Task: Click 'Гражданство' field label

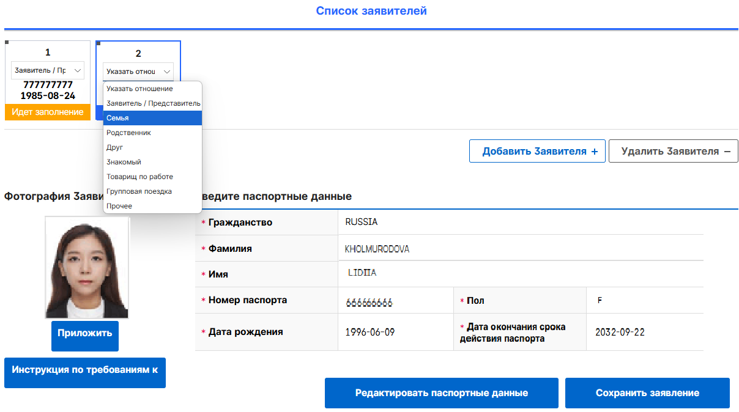Action: coord(240,223)
